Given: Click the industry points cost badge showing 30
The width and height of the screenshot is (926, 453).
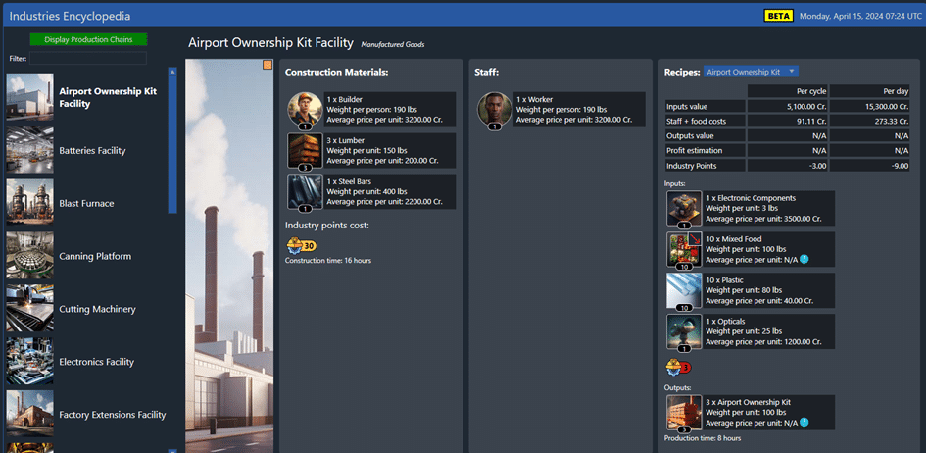Looking at the screenshot, I should pyautogui.click(x=302, y=245).
